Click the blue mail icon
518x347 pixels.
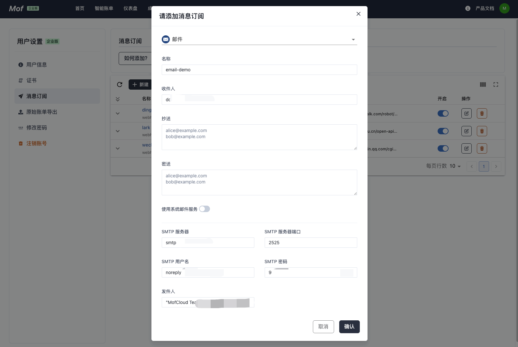166,39
